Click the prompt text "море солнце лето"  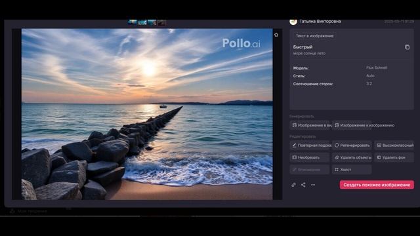309,54
